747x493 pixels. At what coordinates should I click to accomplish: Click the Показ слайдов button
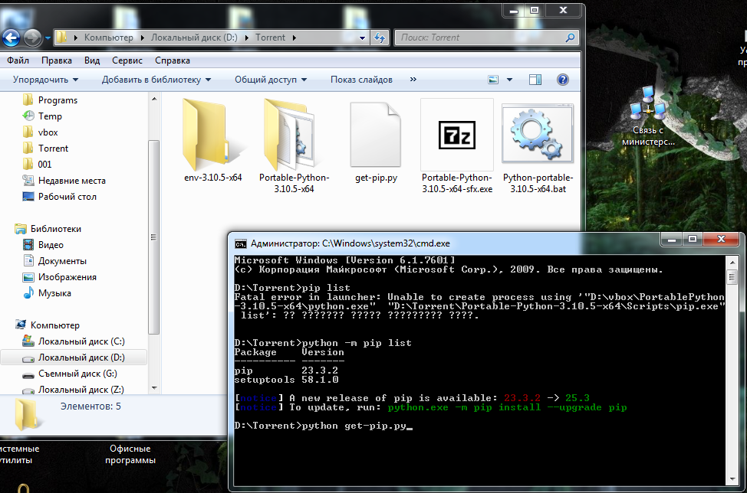[x=361, y=80]
